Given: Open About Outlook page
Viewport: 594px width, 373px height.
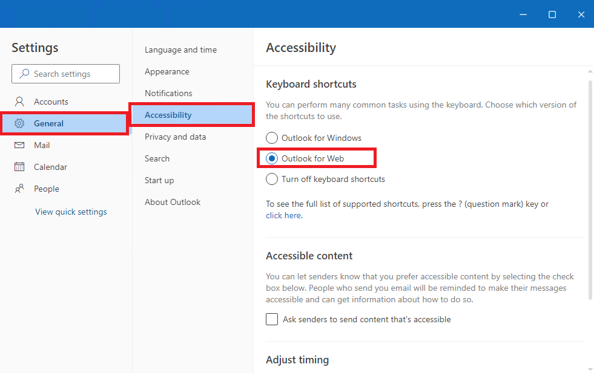Looking at the screenshot, I should point(173,202).
